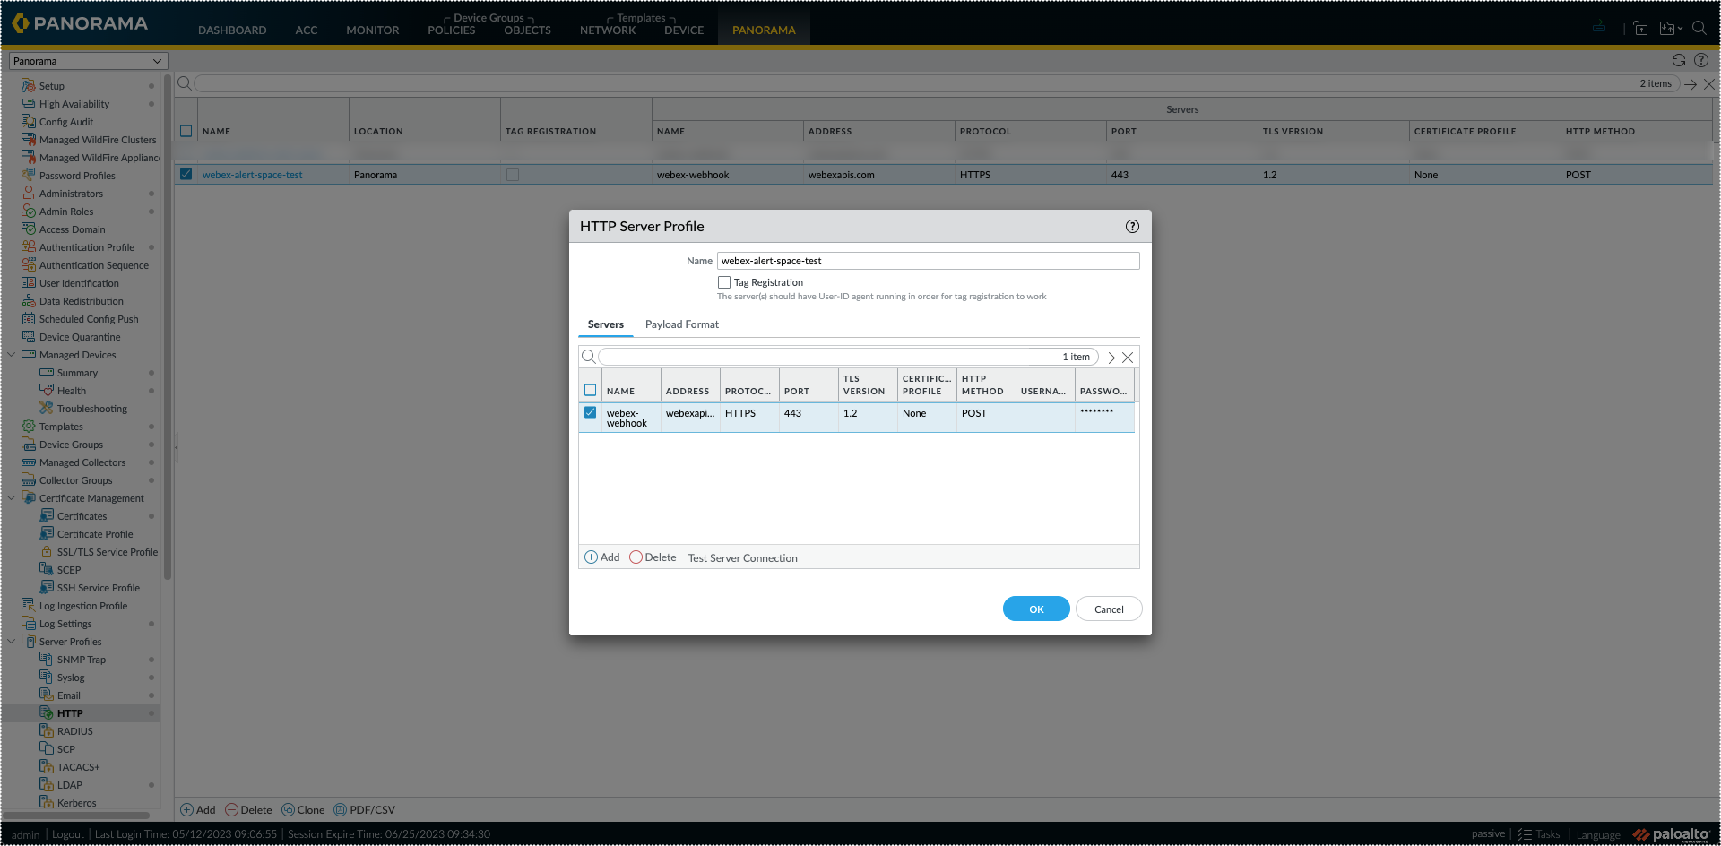
Task: Open the TACACS+ server profile icon
Action: point(47,767)
